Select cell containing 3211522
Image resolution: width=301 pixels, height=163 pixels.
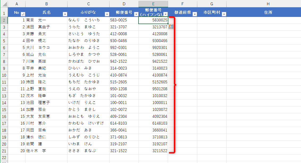[x=153, y=151]
